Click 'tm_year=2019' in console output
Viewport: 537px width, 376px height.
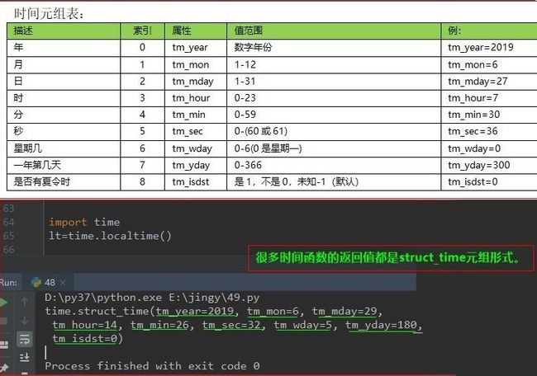195,311
